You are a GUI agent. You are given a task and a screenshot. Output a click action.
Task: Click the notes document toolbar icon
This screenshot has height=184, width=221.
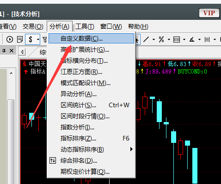(x=20, y=39)
